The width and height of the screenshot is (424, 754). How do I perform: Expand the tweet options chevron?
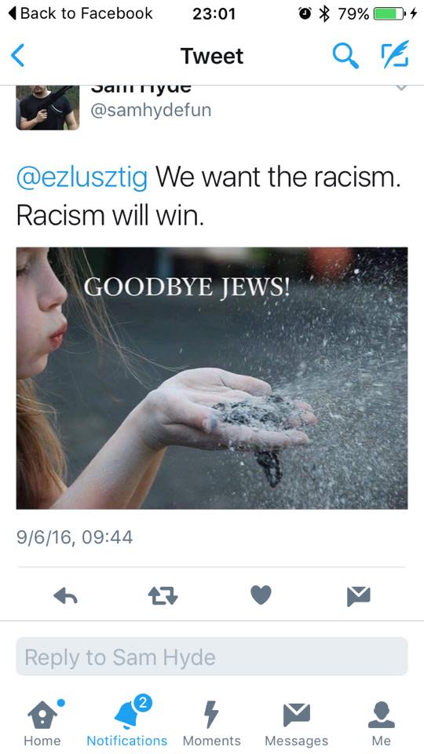401,89
